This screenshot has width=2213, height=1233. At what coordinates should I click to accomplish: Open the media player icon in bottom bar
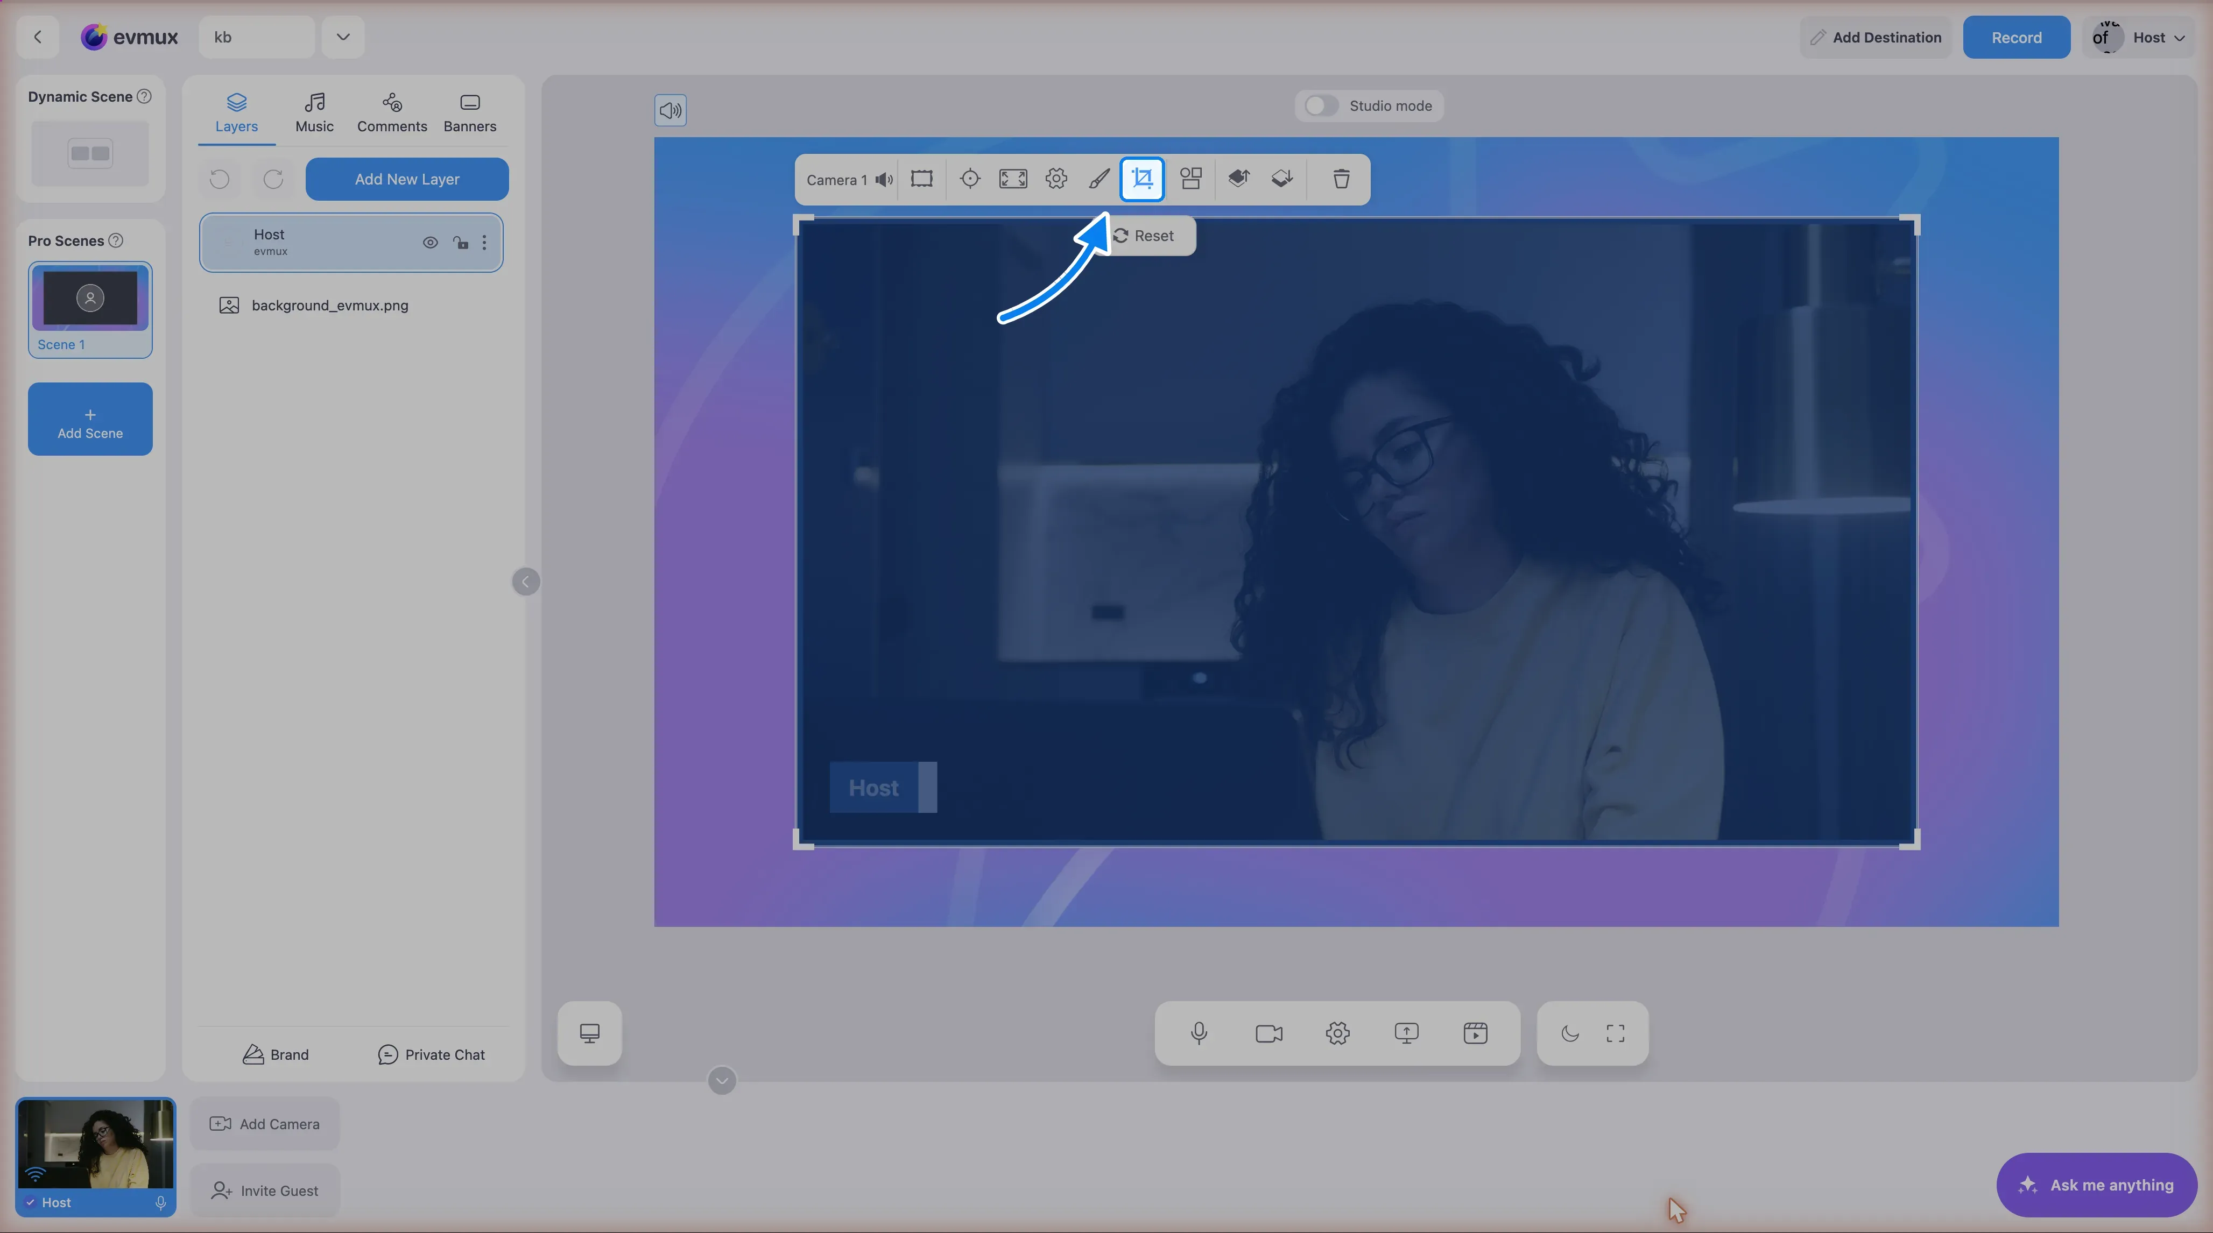tap(1475, 1033)
